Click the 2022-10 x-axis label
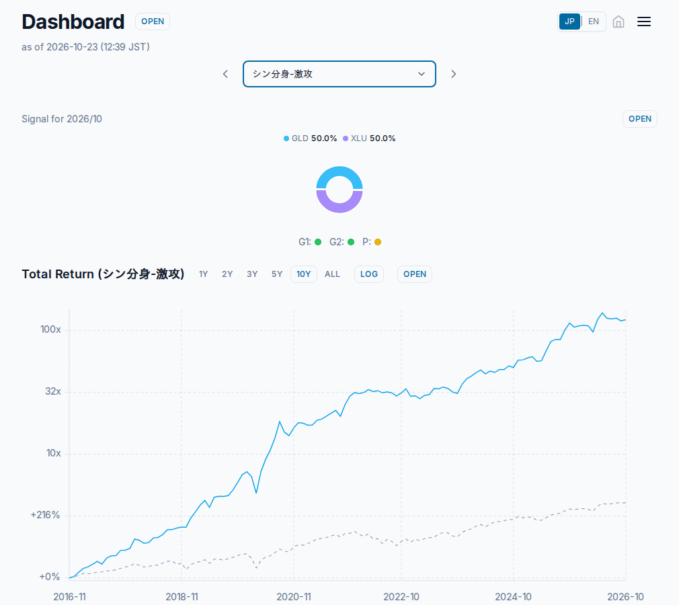Viewport: 679px width, 605px height. pyautogui.click(x=401, y=597)
